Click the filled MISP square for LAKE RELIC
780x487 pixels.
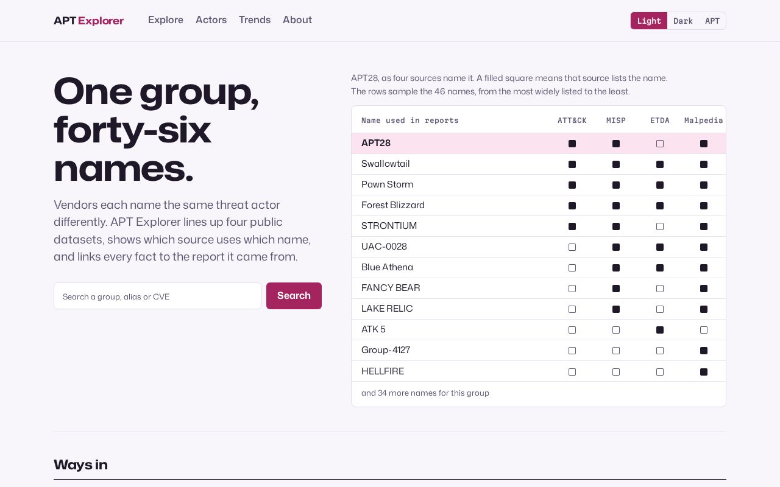616,309
